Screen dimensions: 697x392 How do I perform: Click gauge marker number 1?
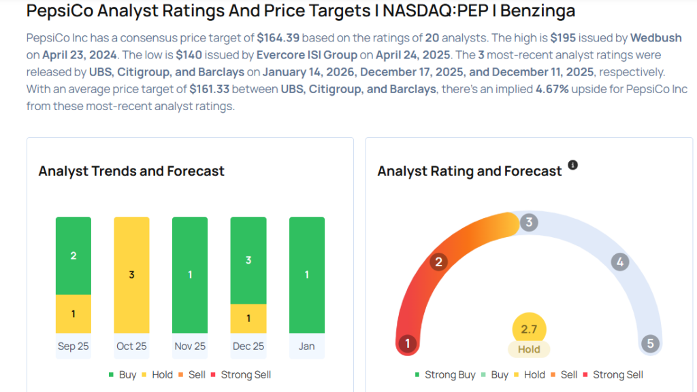pyautogui.click(x=407, y=343)
